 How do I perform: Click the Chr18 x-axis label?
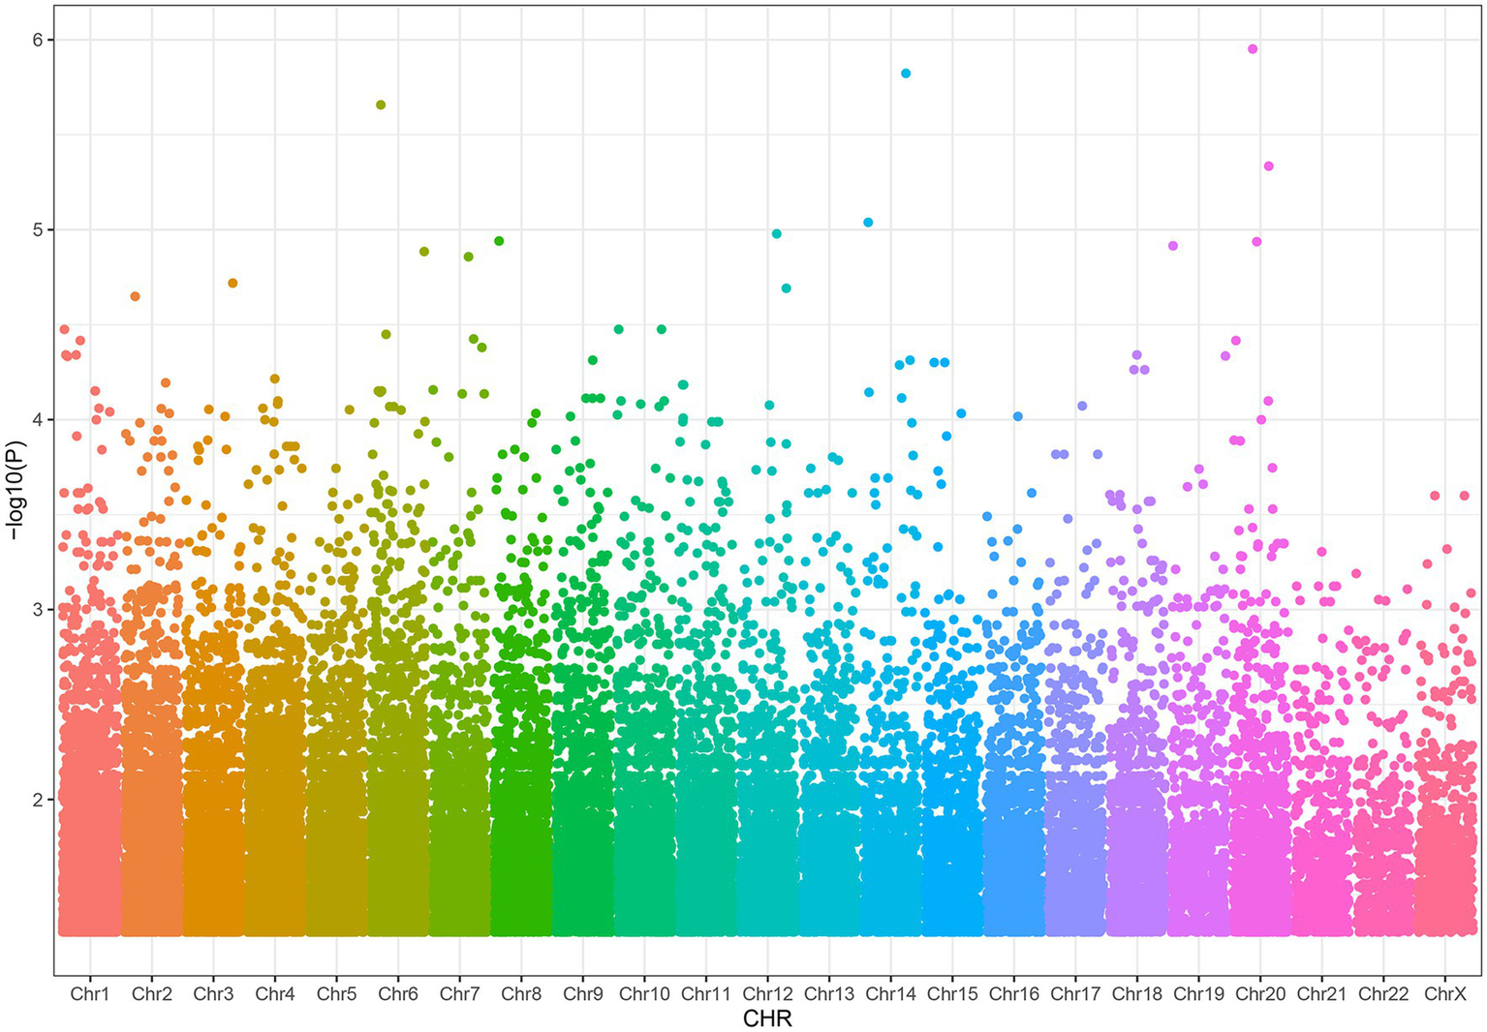[1136, 993]
